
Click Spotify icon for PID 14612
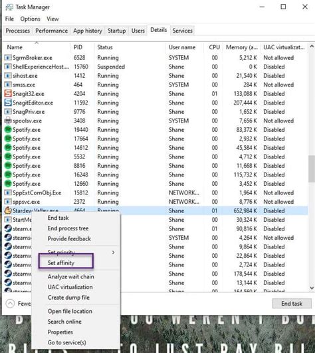coord(8,148)
